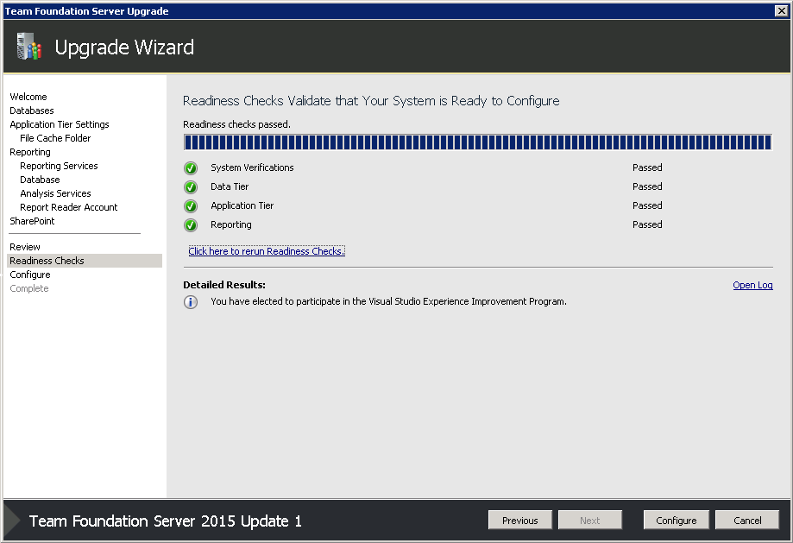The image size is (793, 543).
Task: Click the green check icon beside System Verifications
Action: coord(191,168)
